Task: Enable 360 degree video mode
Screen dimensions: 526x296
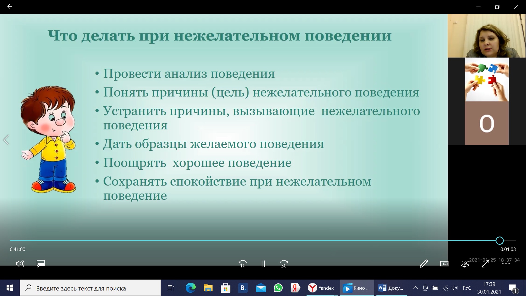Action: [x=465, y=264]
